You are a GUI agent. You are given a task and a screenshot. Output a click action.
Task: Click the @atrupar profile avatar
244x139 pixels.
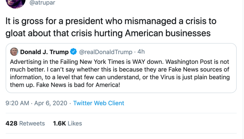16,3
